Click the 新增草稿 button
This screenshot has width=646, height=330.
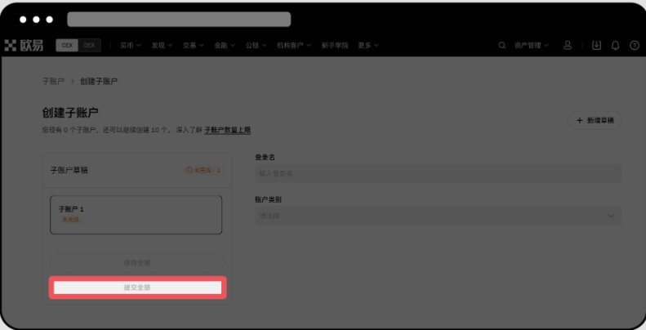tap(594, 121)
